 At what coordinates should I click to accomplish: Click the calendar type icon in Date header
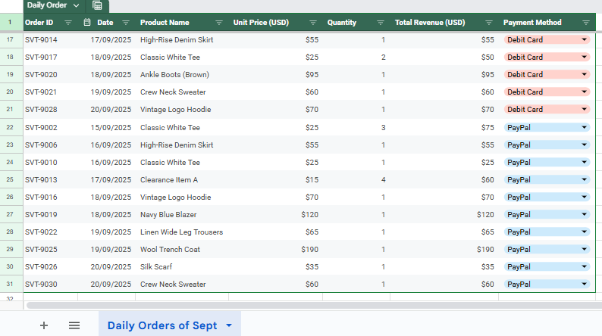point(87,22)
